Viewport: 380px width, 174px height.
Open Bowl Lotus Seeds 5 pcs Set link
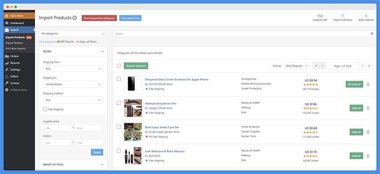pos(162,127)
